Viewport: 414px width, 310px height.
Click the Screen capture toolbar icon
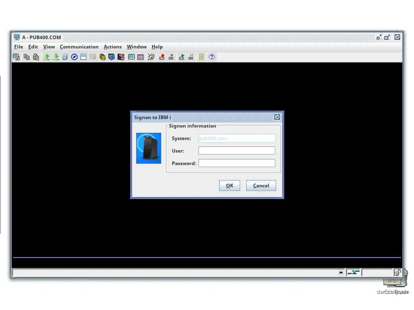16,57
